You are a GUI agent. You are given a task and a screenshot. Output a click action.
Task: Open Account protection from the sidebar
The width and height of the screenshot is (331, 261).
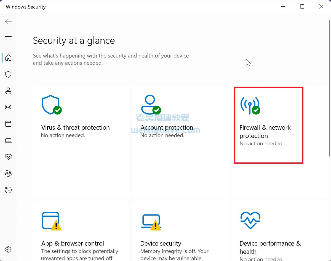coord(8,91)
